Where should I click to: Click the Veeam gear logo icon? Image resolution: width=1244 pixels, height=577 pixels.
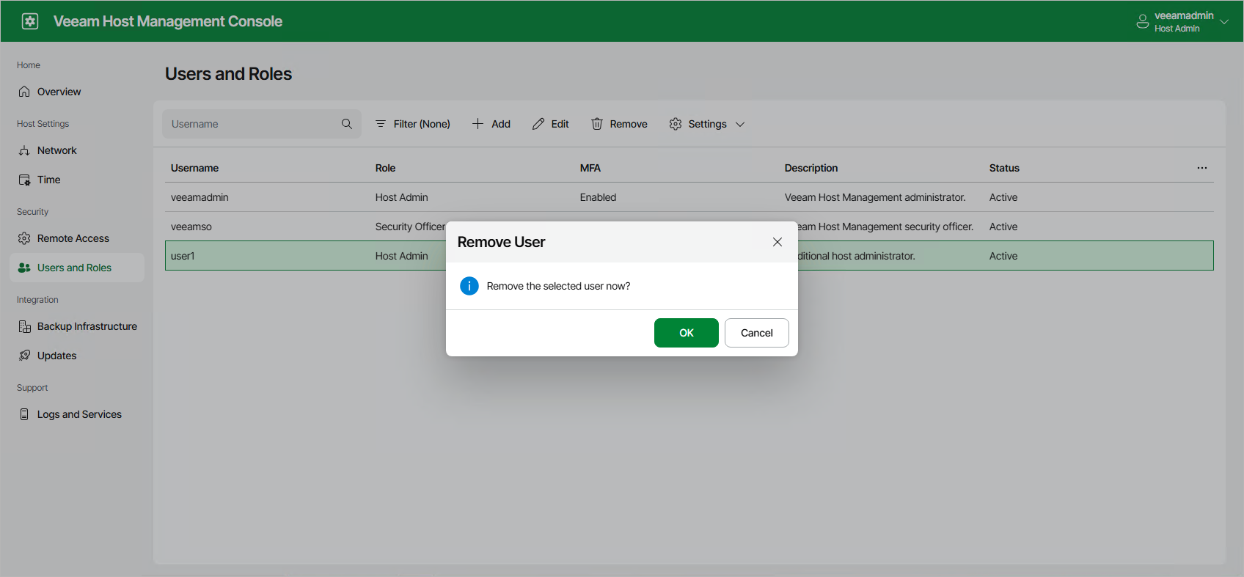(30, 21)
